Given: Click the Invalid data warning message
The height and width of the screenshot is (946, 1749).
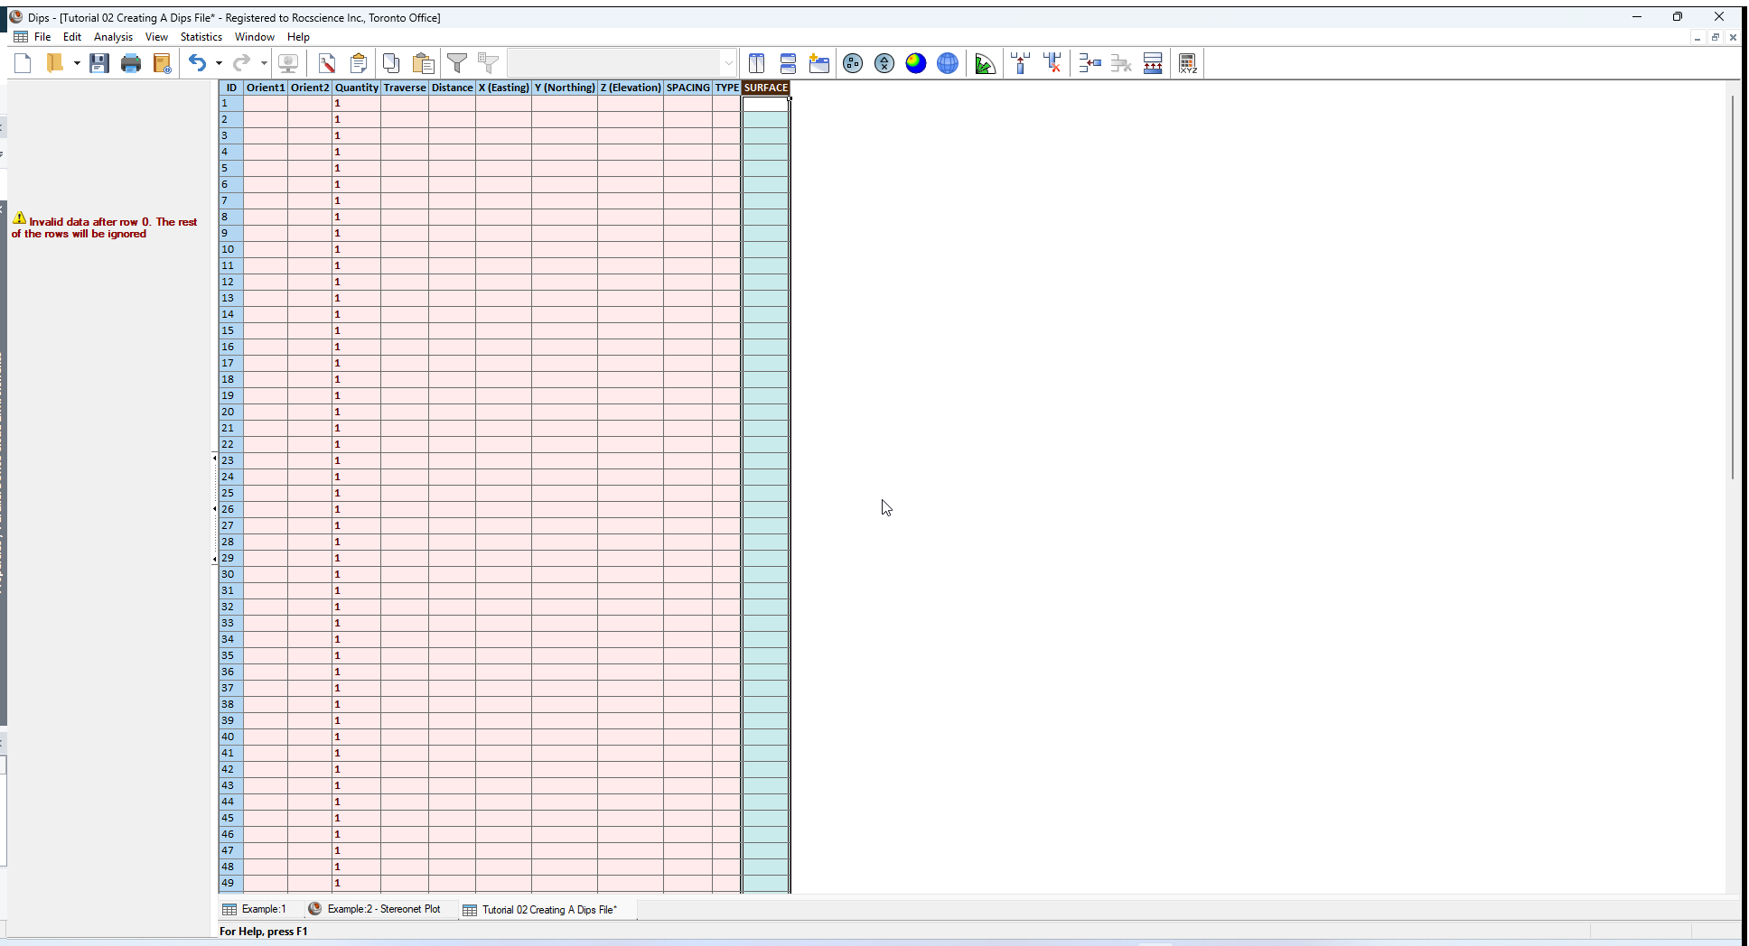Looking at the screenshot, I should (105, 227).
